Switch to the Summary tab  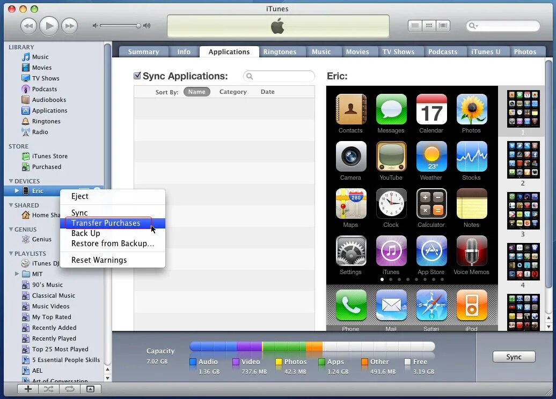pyautogui.click(x=144, y=51)
